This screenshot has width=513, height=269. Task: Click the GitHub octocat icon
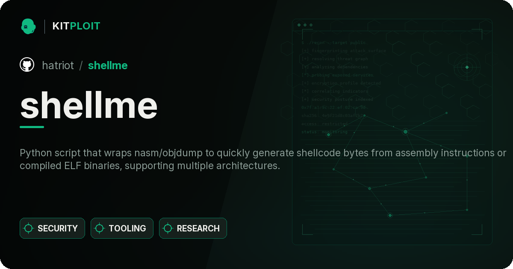pos(27,65)
